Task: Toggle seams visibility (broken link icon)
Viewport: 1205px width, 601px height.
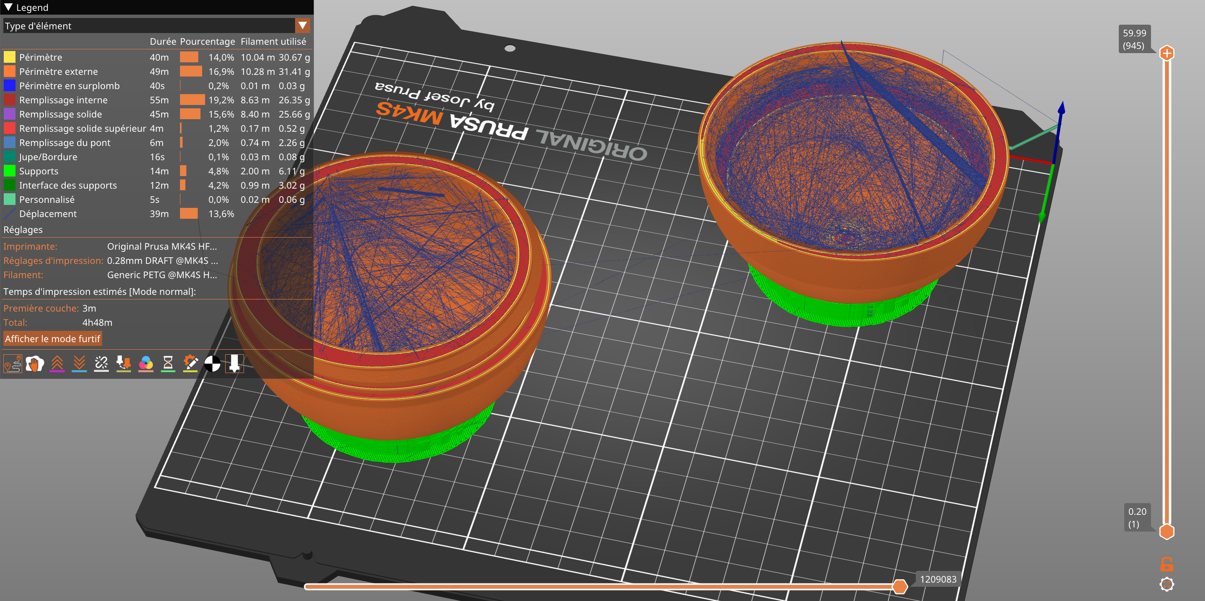Action: pyautogui.click(x=101, y=363)
